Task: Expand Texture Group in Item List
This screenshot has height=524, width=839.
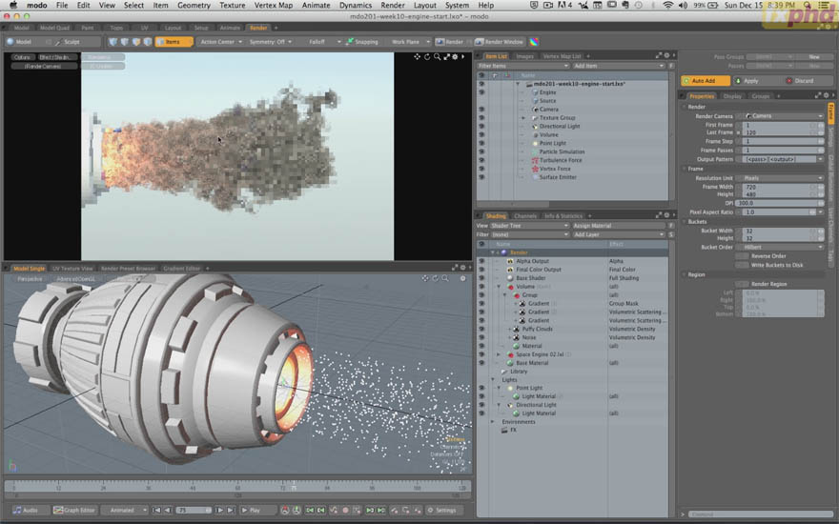Action: [x=523, y=118]
